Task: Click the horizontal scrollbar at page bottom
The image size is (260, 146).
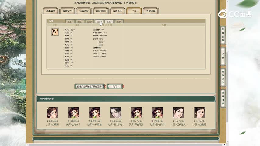Action: [x=126, y=145]
